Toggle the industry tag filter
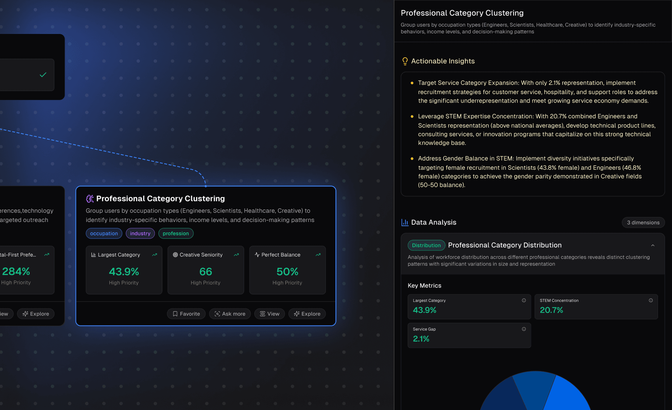 coord(140,233)
